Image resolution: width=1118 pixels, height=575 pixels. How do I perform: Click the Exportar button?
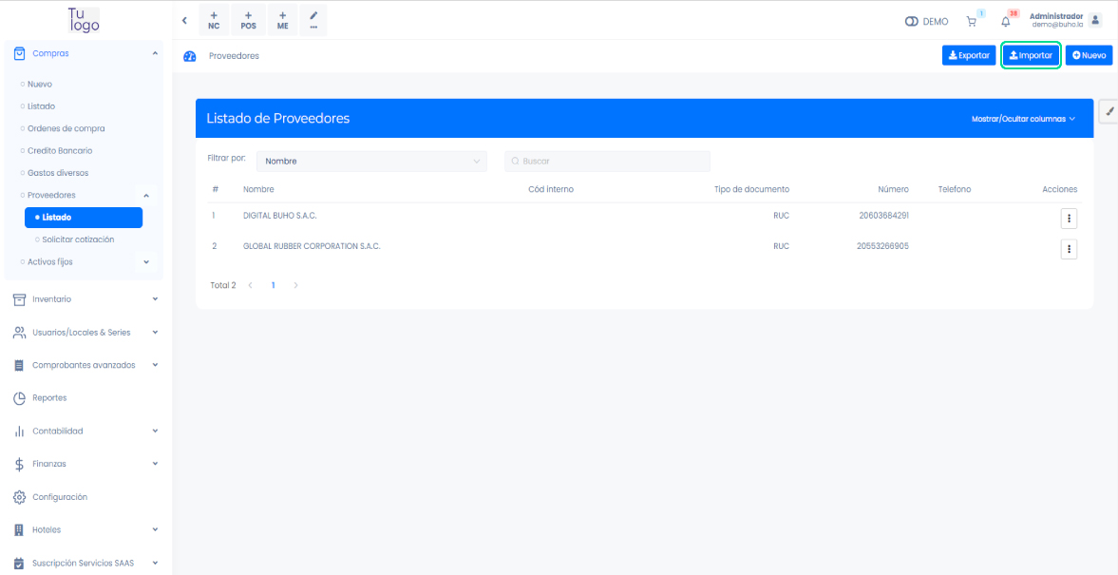tap(969, 56)
